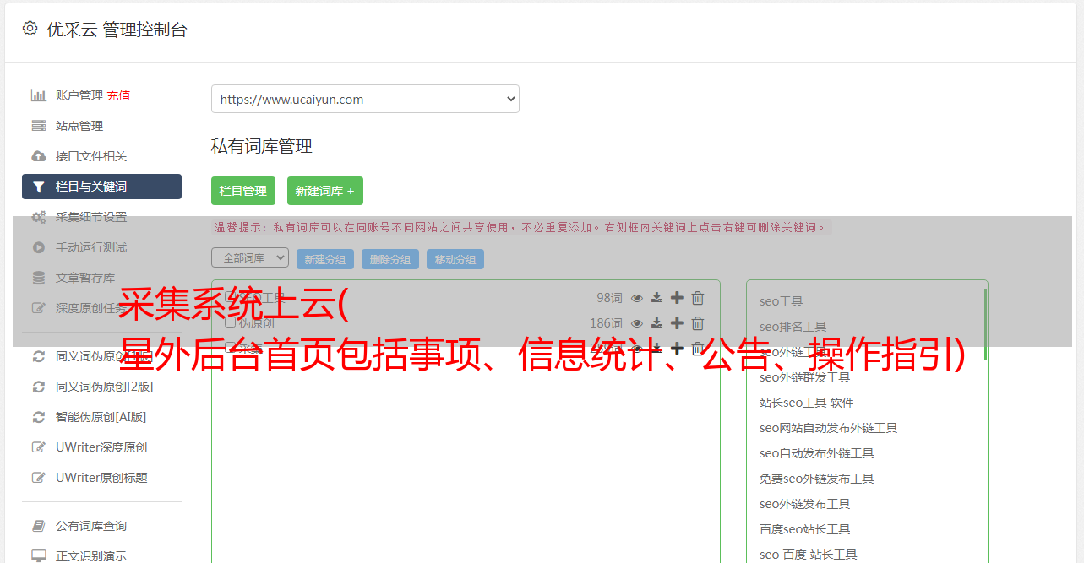Delete the 98词 library with trash icon
This screenshot has height=563, width=1084.
click(698, 298)
